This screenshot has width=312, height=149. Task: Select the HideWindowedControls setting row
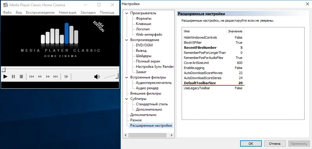(213, 37)
